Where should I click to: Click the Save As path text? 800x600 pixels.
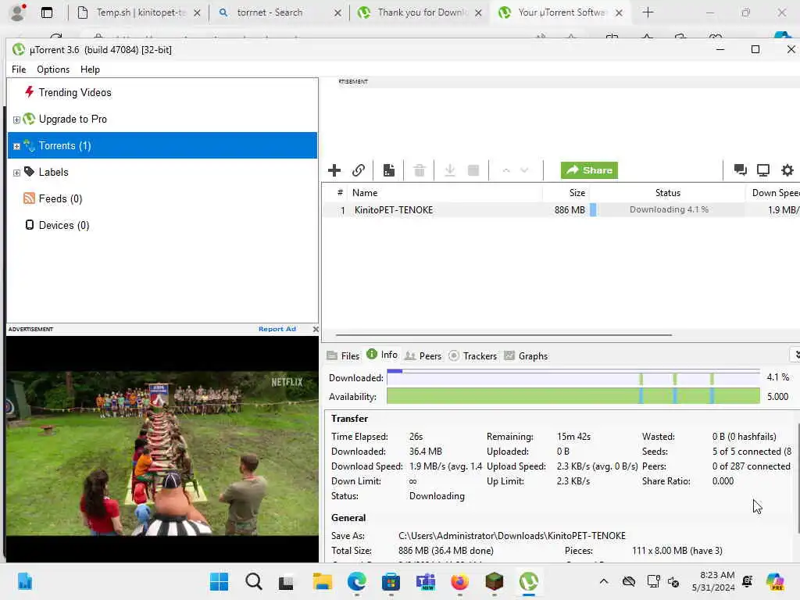click(512, 536)
